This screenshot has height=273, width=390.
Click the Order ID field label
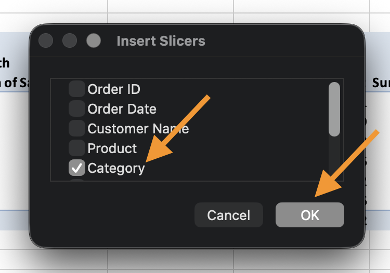(x=114, y=89)
